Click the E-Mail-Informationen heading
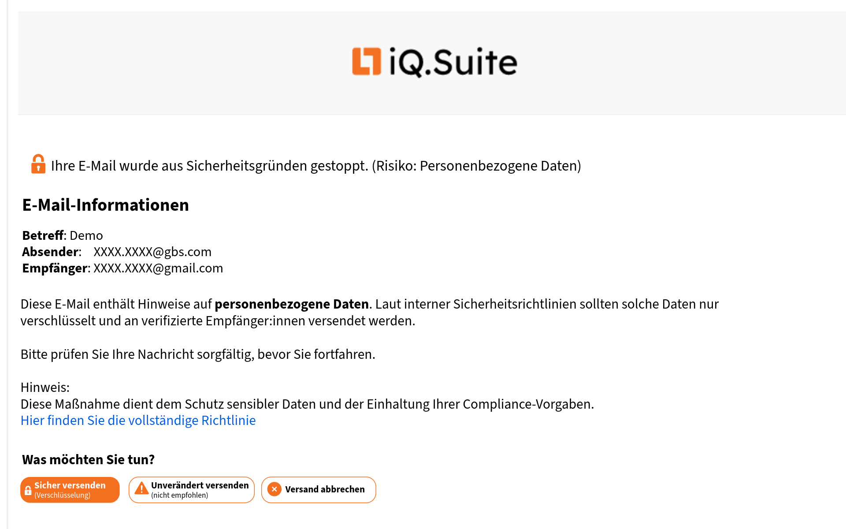Screen dimensions: 846x529 [106, 205]
